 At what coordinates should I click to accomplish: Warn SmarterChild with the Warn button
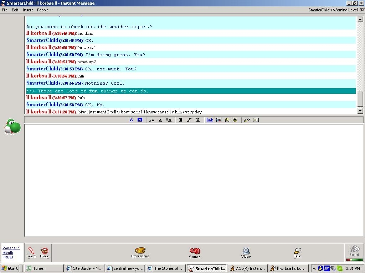[x=31, y=253]
